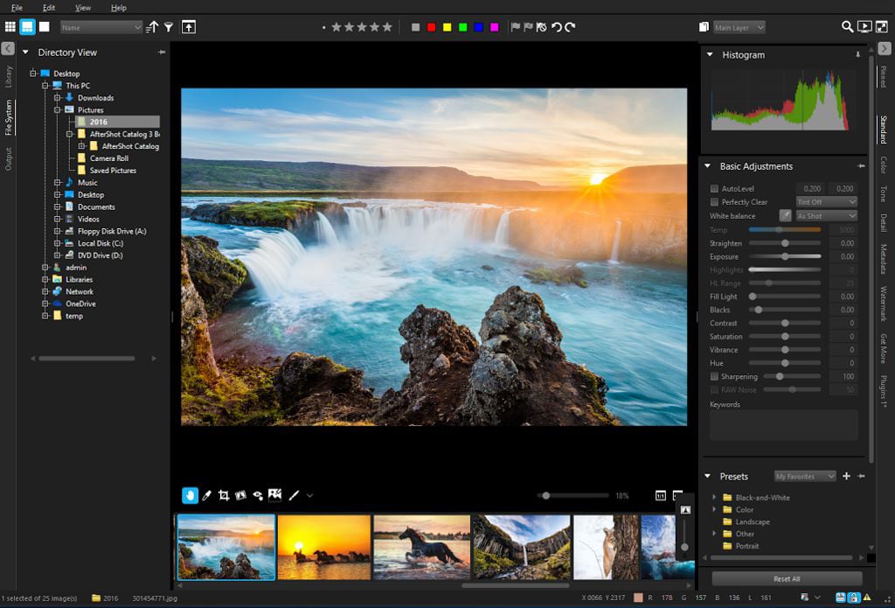The height and width of the screenshot is (608, 895).
Task: Give the image a three star rating
Action: 362,27
